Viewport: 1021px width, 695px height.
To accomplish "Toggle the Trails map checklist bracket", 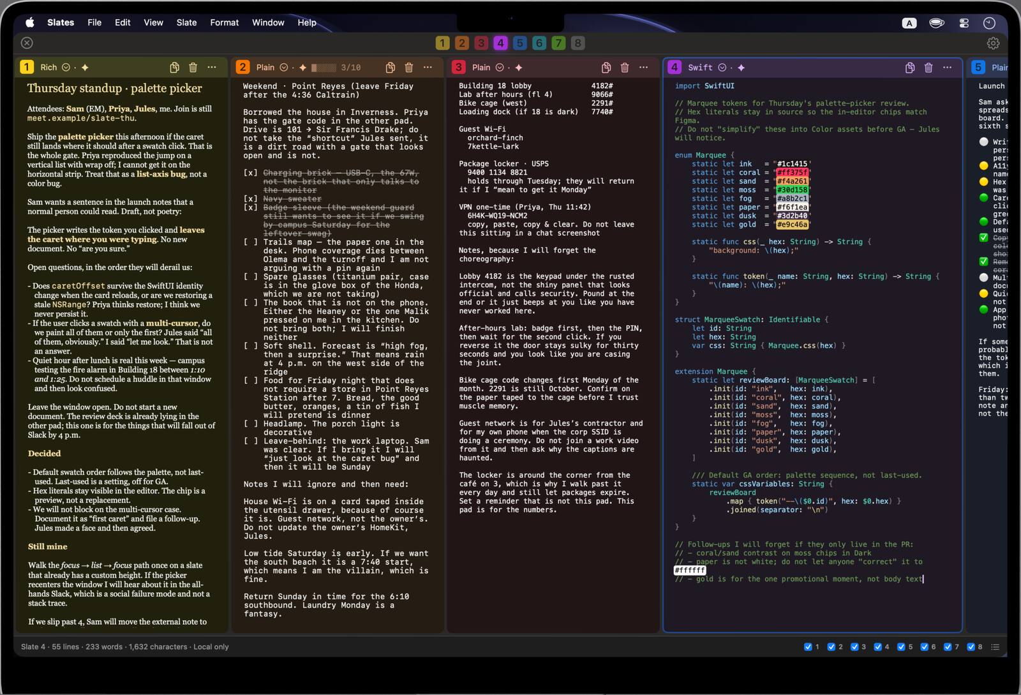I will (250, 242).
